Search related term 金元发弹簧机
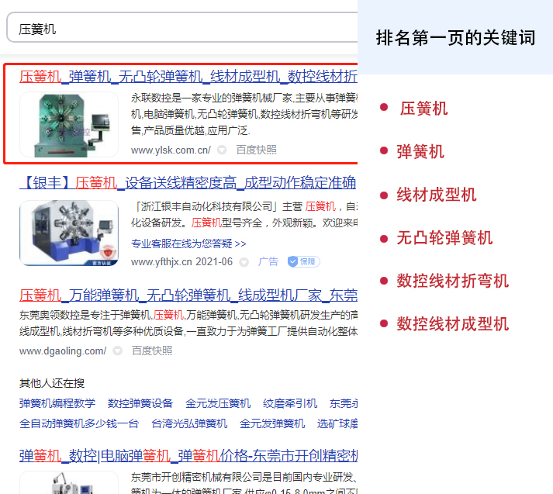553x494 pixels. click(272, 423)
